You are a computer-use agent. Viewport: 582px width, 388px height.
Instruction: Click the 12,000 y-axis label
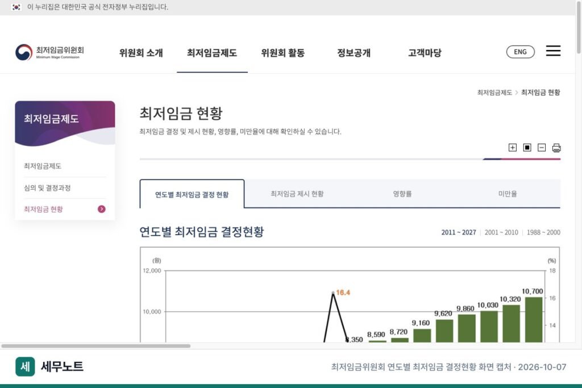click(x=152, y=271)
